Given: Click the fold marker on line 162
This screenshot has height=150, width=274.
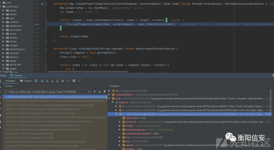Looking at the screenshot, I should coord(46,20).
